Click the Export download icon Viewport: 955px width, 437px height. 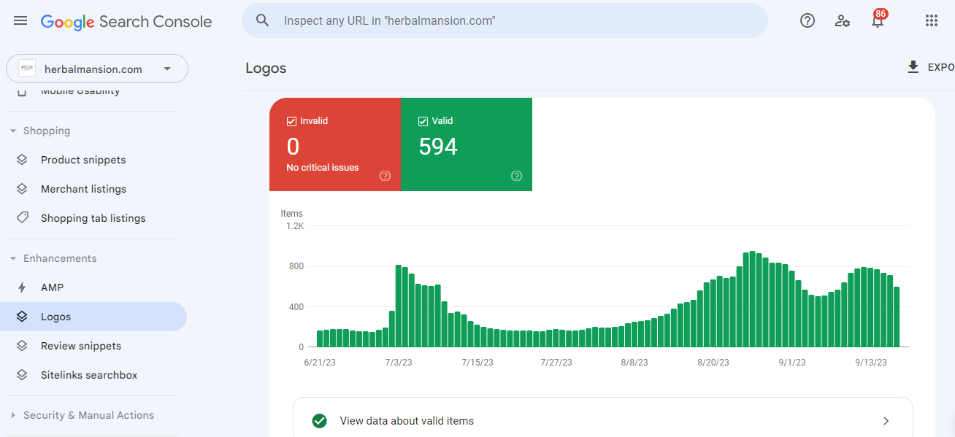pos(913,67)
